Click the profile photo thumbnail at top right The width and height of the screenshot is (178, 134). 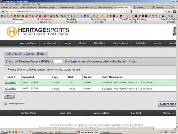pyautogui.click(x=175, y=31)
